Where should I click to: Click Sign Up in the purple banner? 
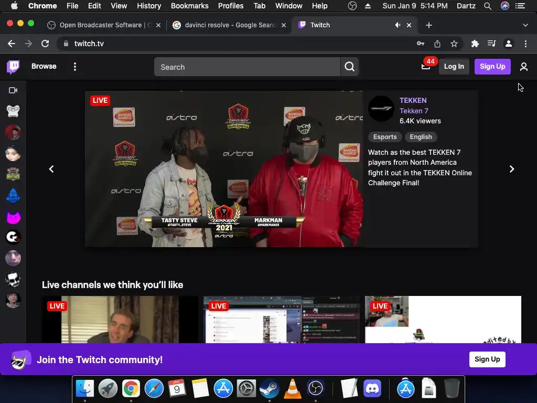click(487, 359)
